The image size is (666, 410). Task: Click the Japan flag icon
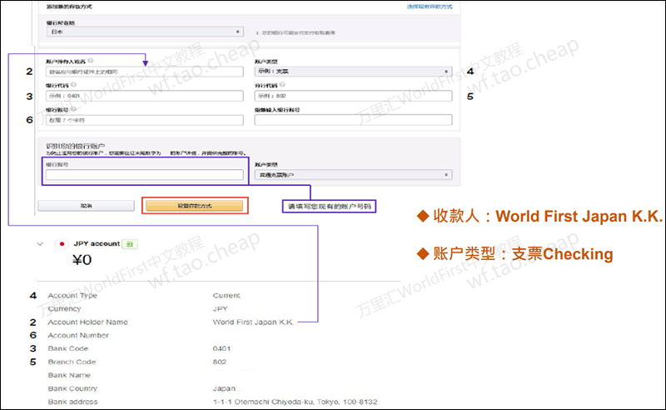click(62, 244)
